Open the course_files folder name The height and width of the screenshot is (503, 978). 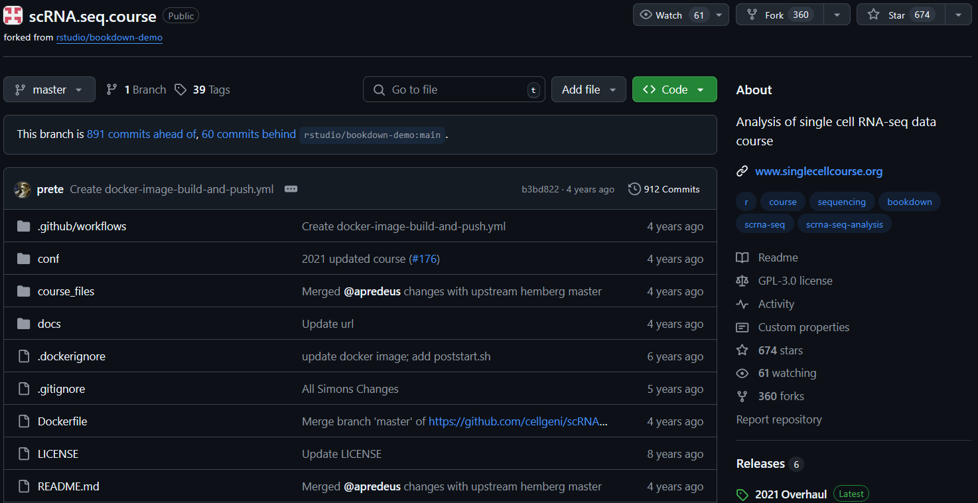[66, 291]
